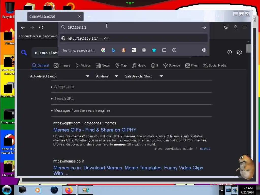Viewport: 260px width, 195px height.
Task: Search this time in open Tabs
Action: pos(164,50)
